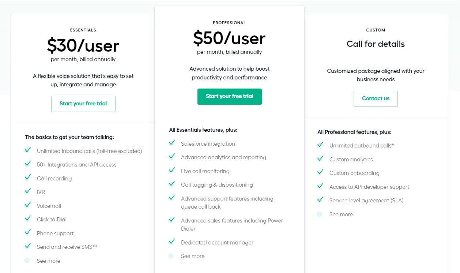Image resolution: width=460 pixels, height=273 pixels.
Task: Select the Essentials plan heading
Action: [x=83, y=30]
